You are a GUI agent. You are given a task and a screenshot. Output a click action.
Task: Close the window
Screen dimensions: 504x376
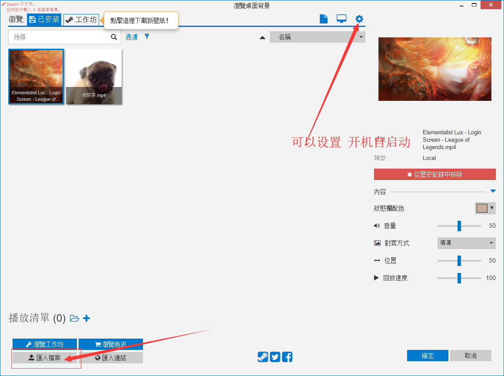pyautogui.click(x=491, y=4)
